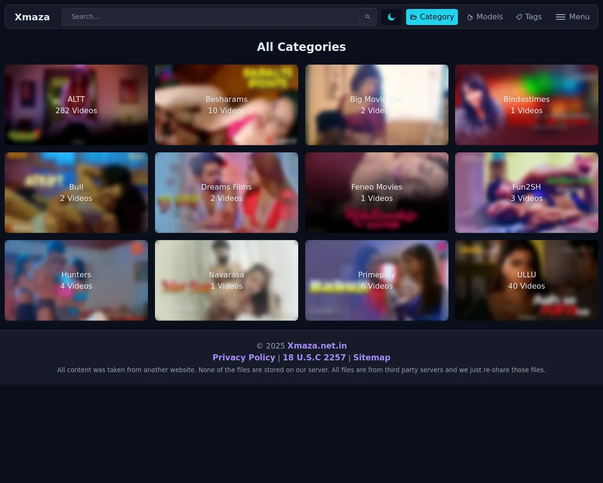This screenshot has height=483, width=603.
Task: Select the Big Movie Zoo category card
Action: pyautogui.click(x=377, y=105)
